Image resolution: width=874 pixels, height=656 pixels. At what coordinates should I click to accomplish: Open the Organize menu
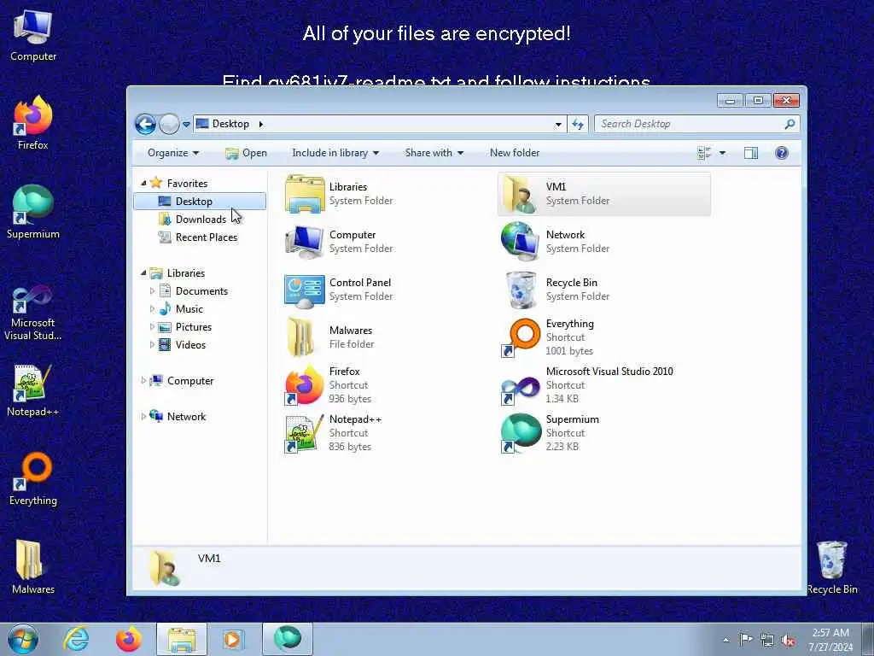click(172, 153)
